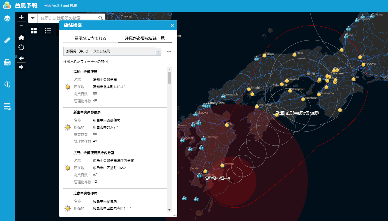
Task: Open the map alert/attribution widget
Action: tap(7, 84)
